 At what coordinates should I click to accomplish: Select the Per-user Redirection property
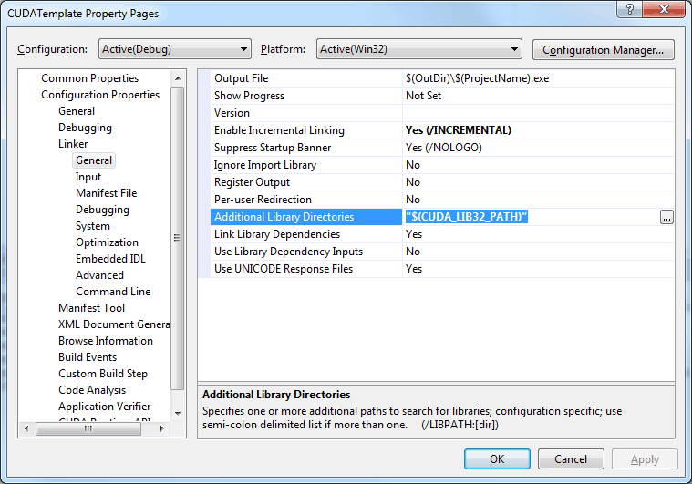click(305, 200)
